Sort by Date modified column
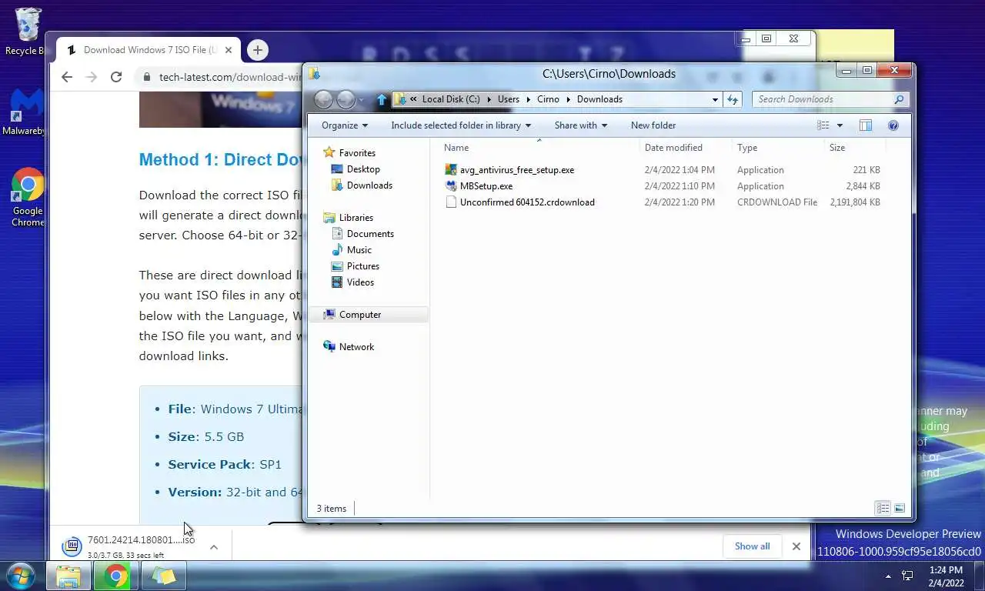985x591 pixels. click(x=685, y=148)
